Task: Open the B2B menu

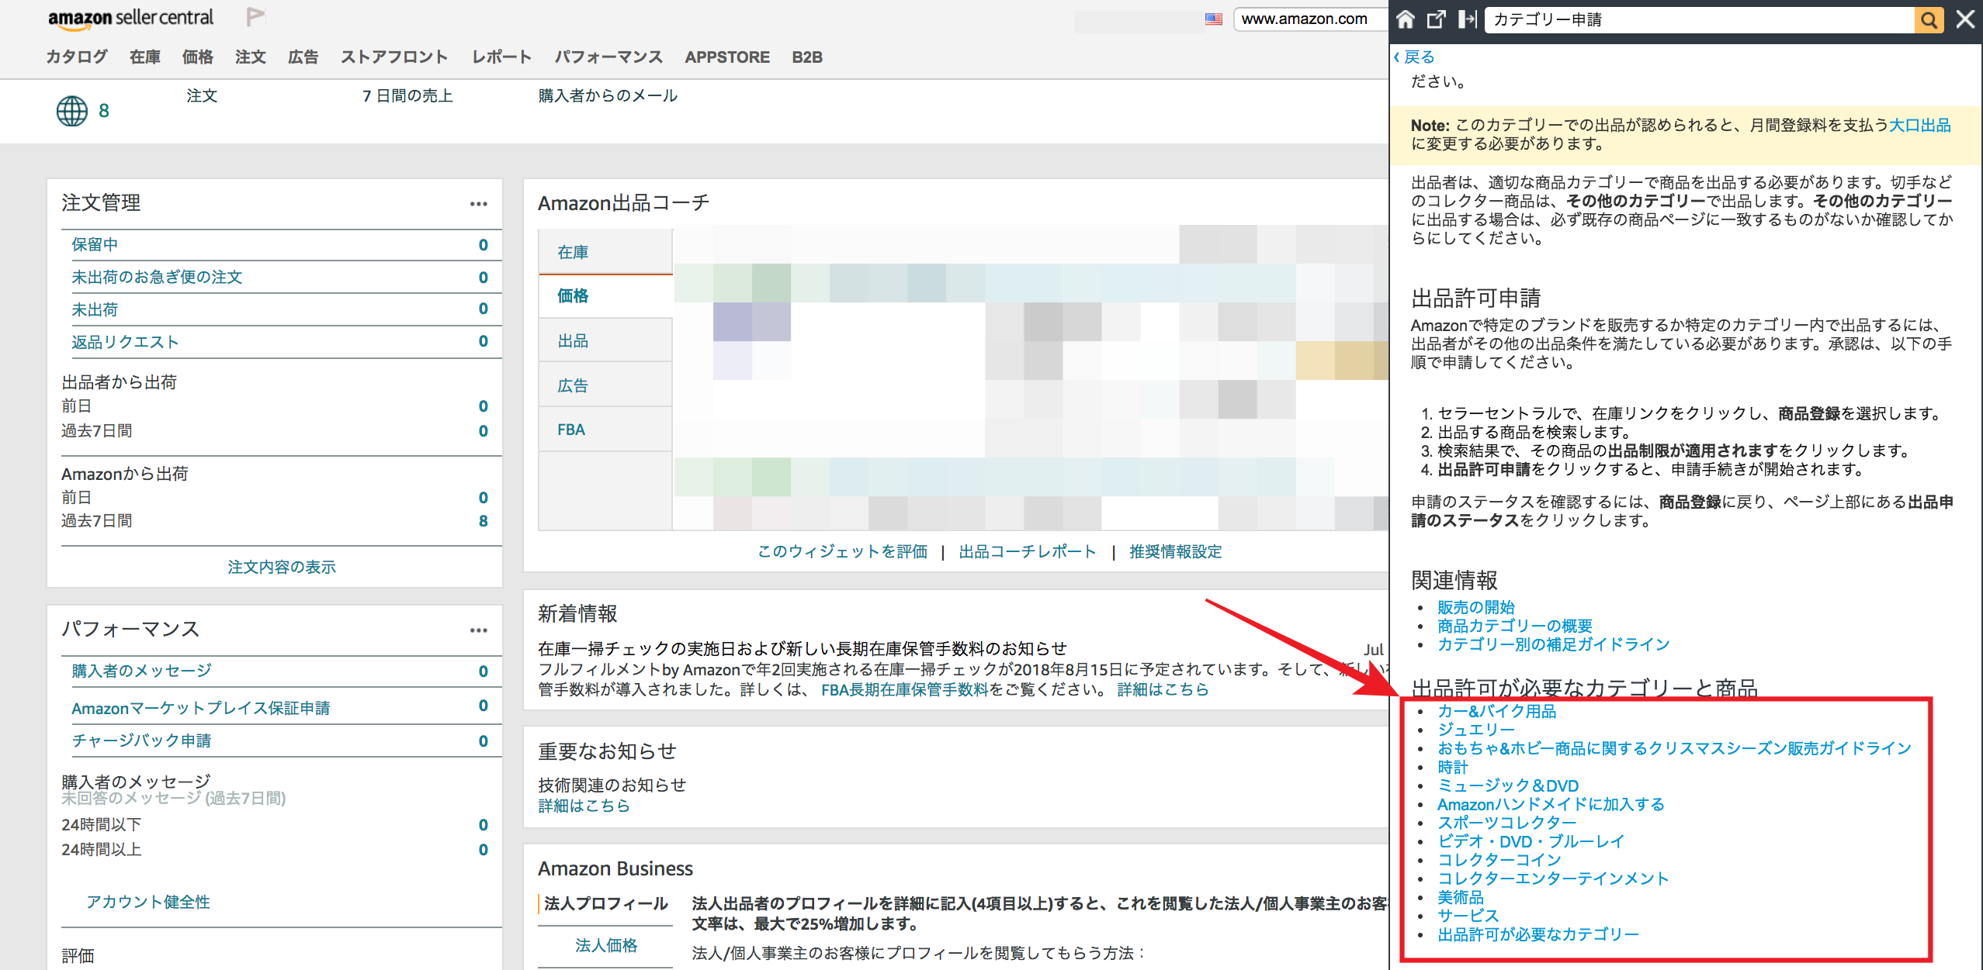Action: (x=807, y=57)
